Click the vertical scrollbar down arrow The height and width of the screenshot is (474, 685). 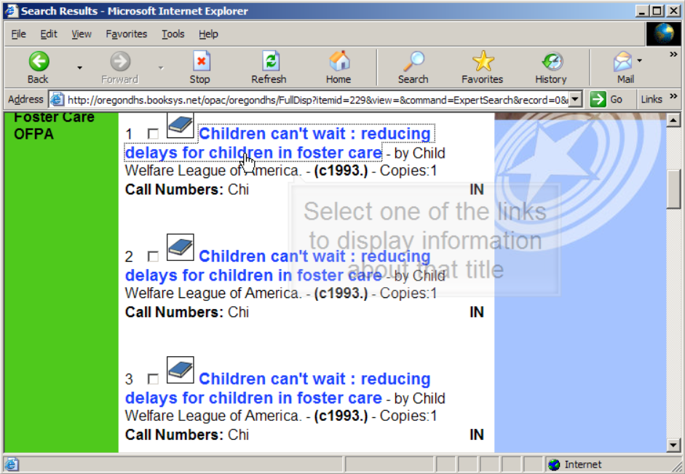pos(673,446)
